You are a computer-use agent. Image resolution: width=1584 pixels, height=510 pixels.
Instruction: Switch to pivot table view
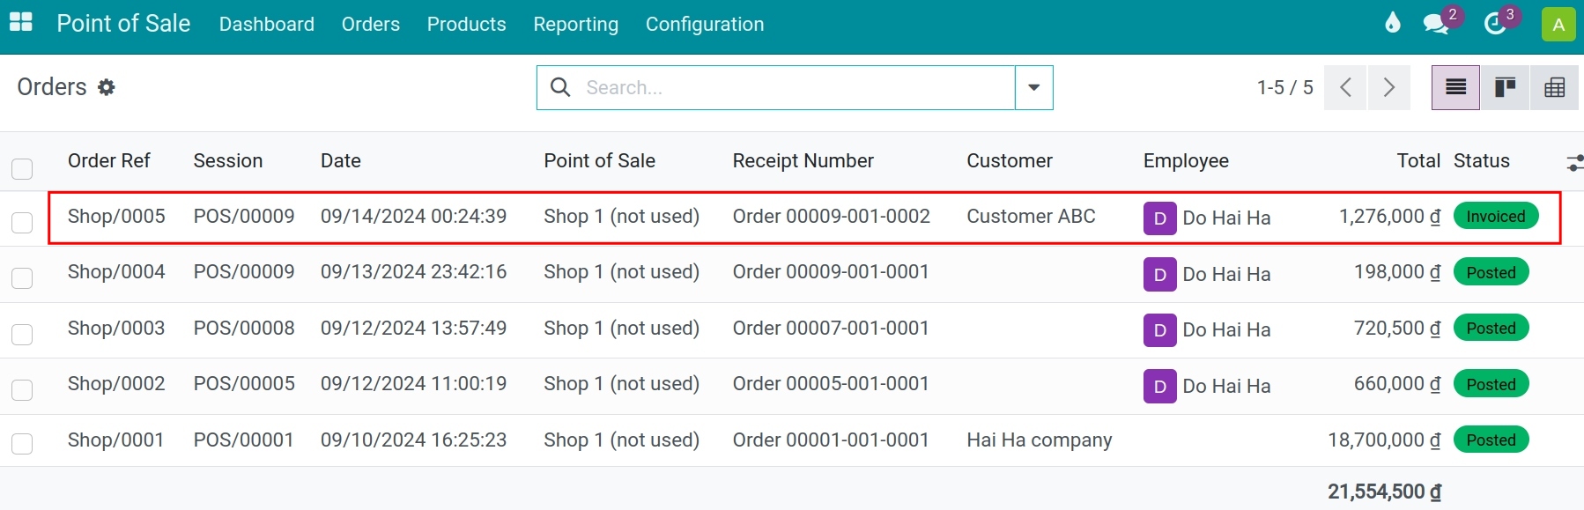click(x=1555, y=87)
